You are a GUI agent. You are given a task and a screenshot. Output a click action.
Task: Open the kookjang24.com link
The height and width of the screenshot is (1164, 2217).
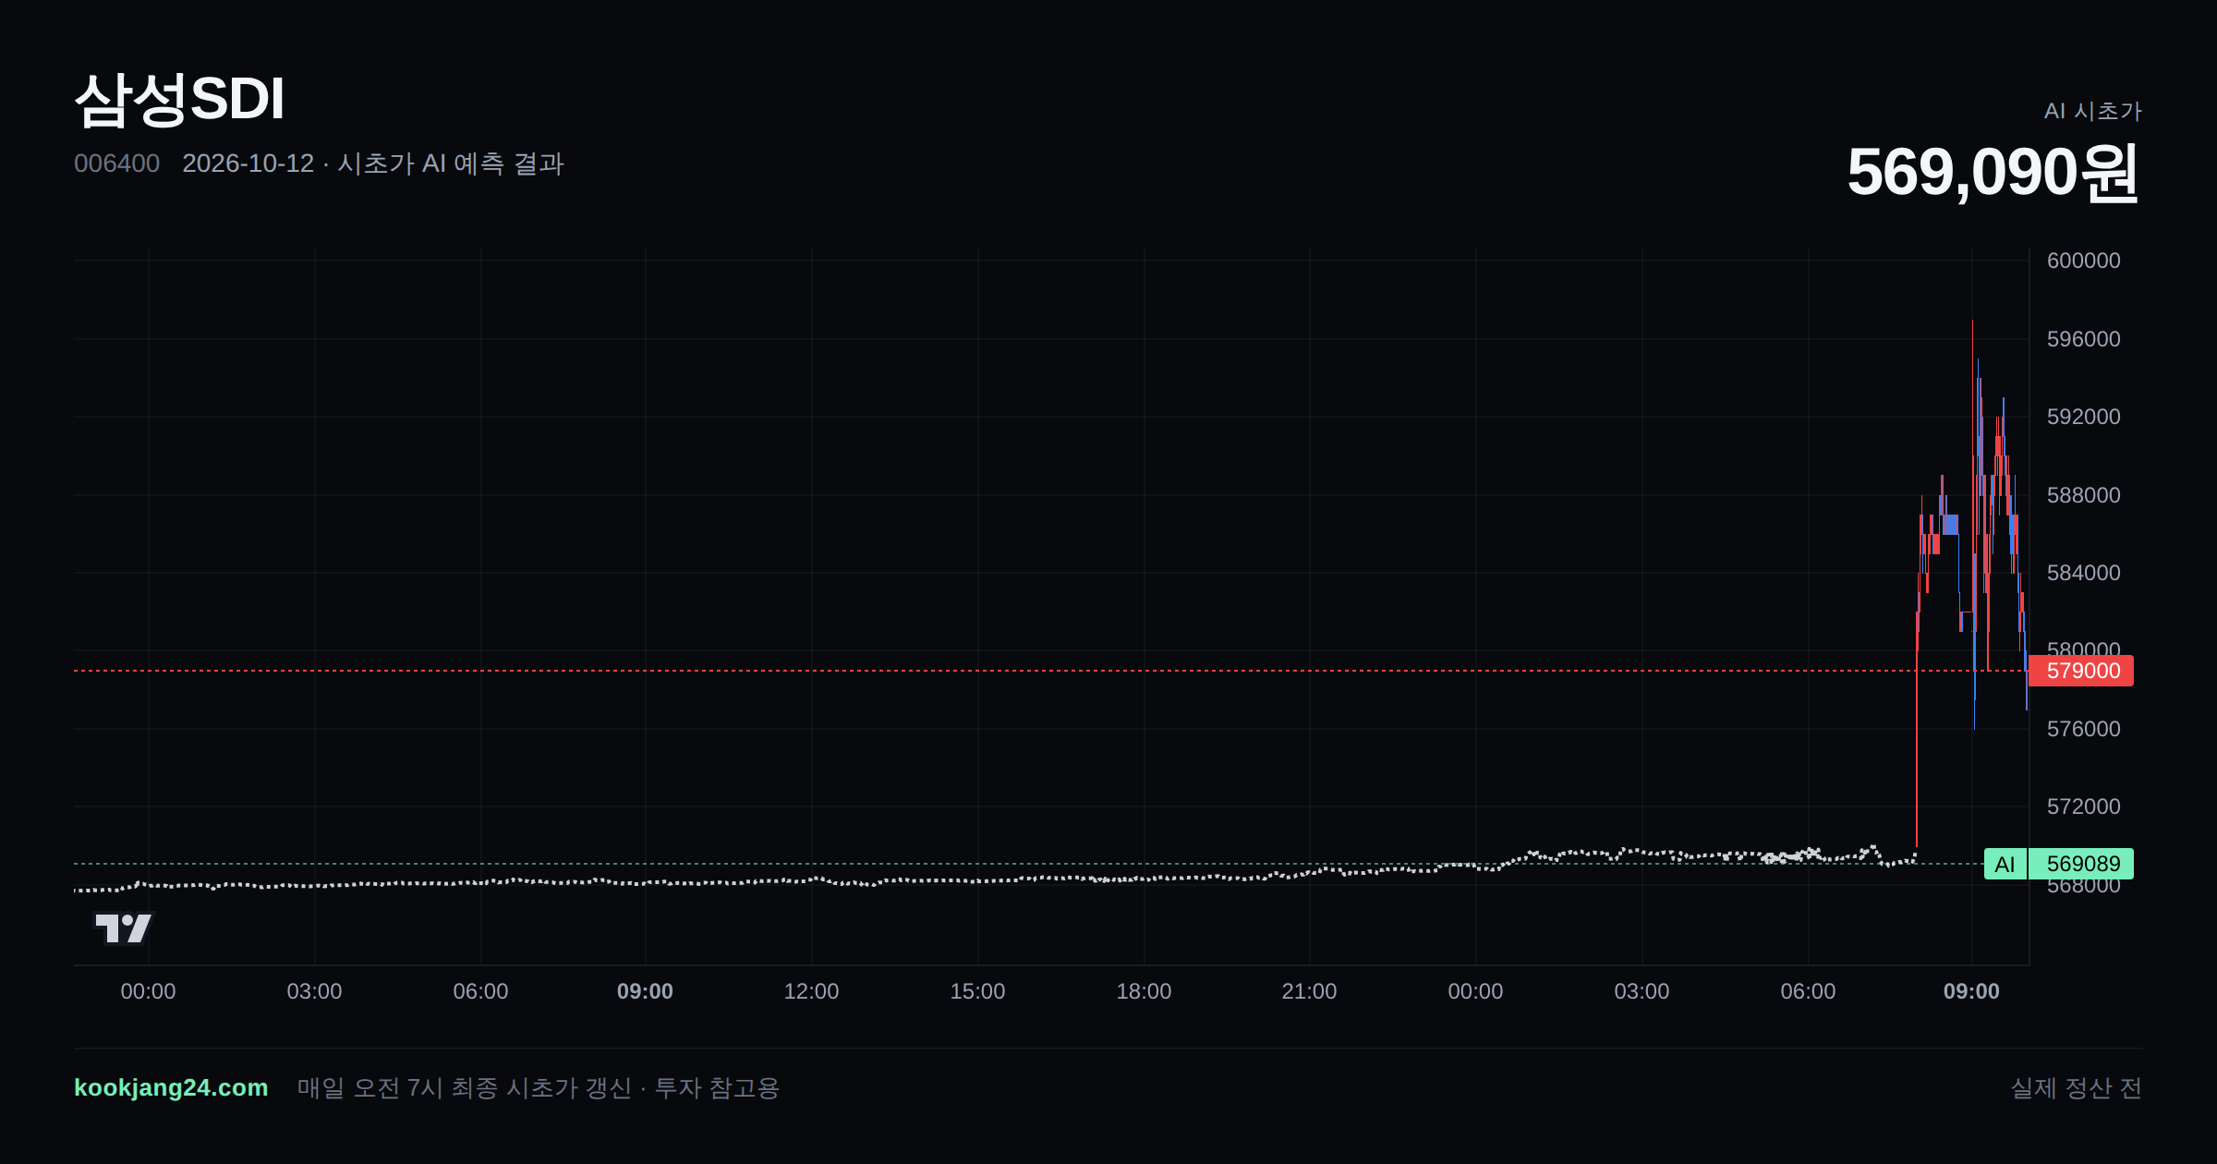(171, 1087)
